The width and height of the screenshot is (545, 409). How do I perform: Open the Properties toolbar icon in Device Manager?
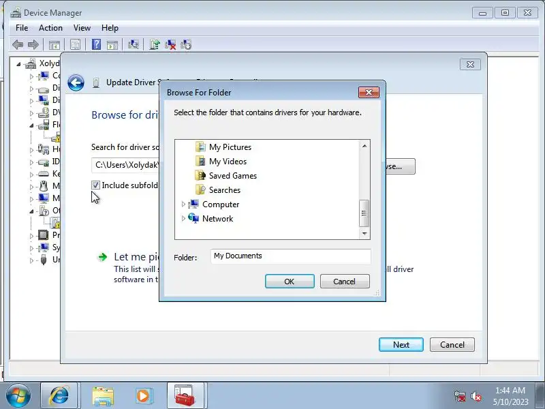(x=75, y=44)
